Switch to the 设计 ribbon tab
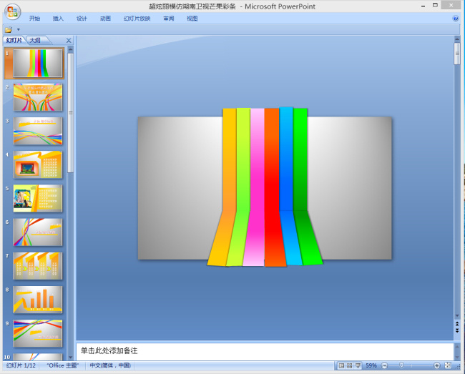The width and height of the screenshot is (465, 374). [82, 19]
